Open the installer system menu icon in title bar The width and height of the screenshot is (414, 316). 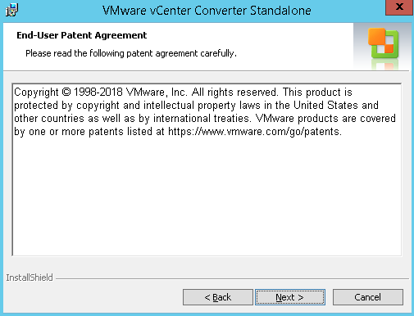point(11,10)
